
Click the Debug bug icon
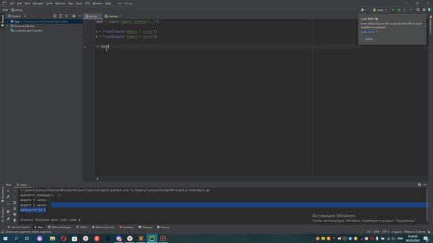tap(398, 9)
